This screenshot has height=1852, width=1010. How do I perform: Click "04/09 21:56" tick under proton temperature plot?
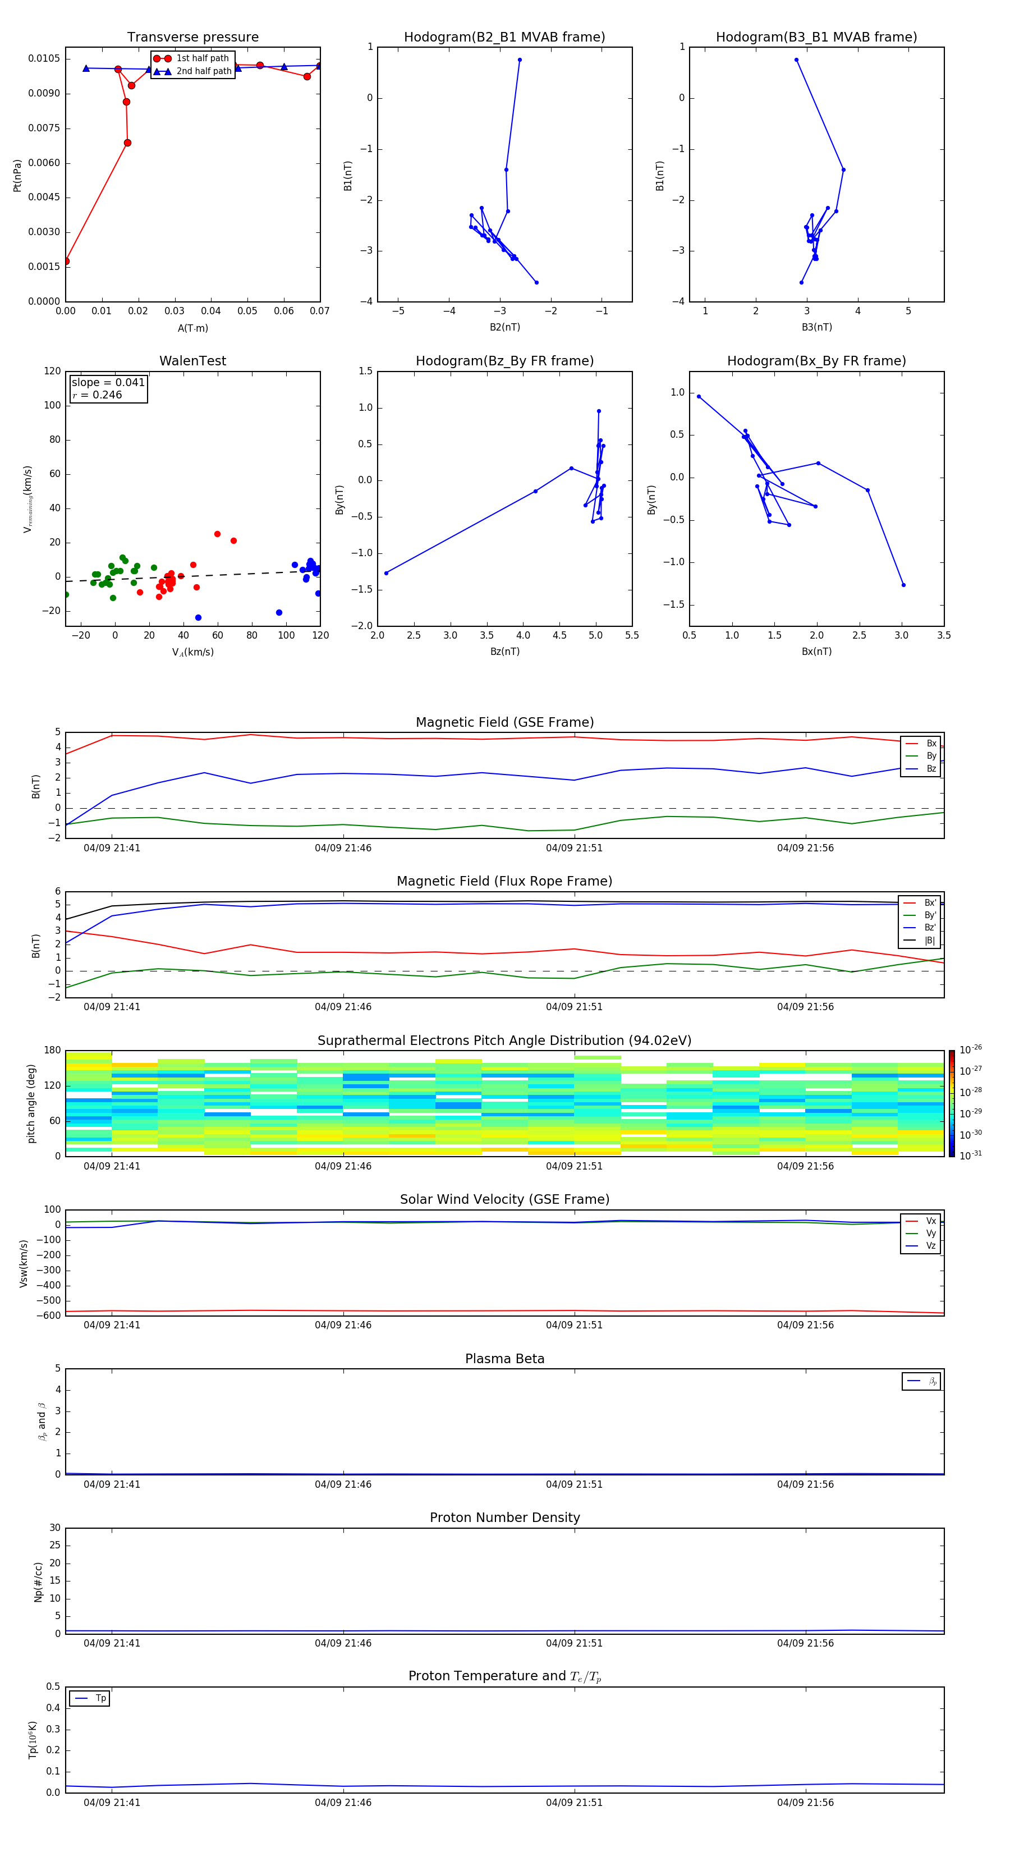pos(805,1803)
